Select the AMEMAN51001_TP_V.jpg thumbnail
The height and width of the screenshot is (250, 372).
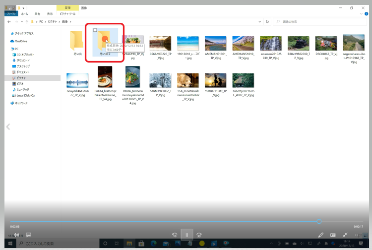coord(215,47)
